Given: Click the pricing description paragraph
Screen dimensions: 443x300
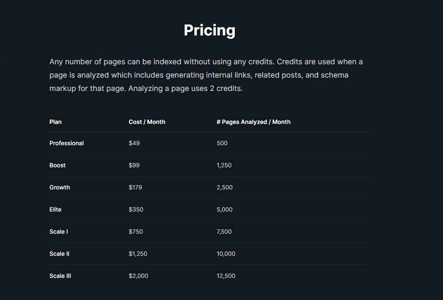Looking at the screenshot, I should pos(206,76).
